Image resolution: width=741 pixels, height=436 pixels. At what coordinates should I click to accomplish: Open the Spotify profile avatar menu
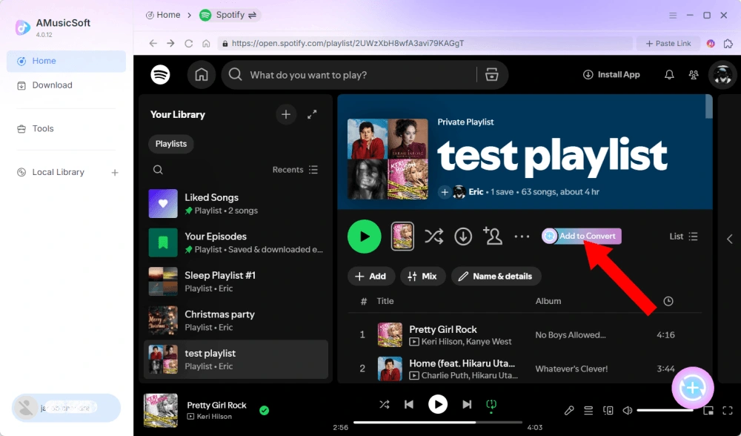coord(722,75)
